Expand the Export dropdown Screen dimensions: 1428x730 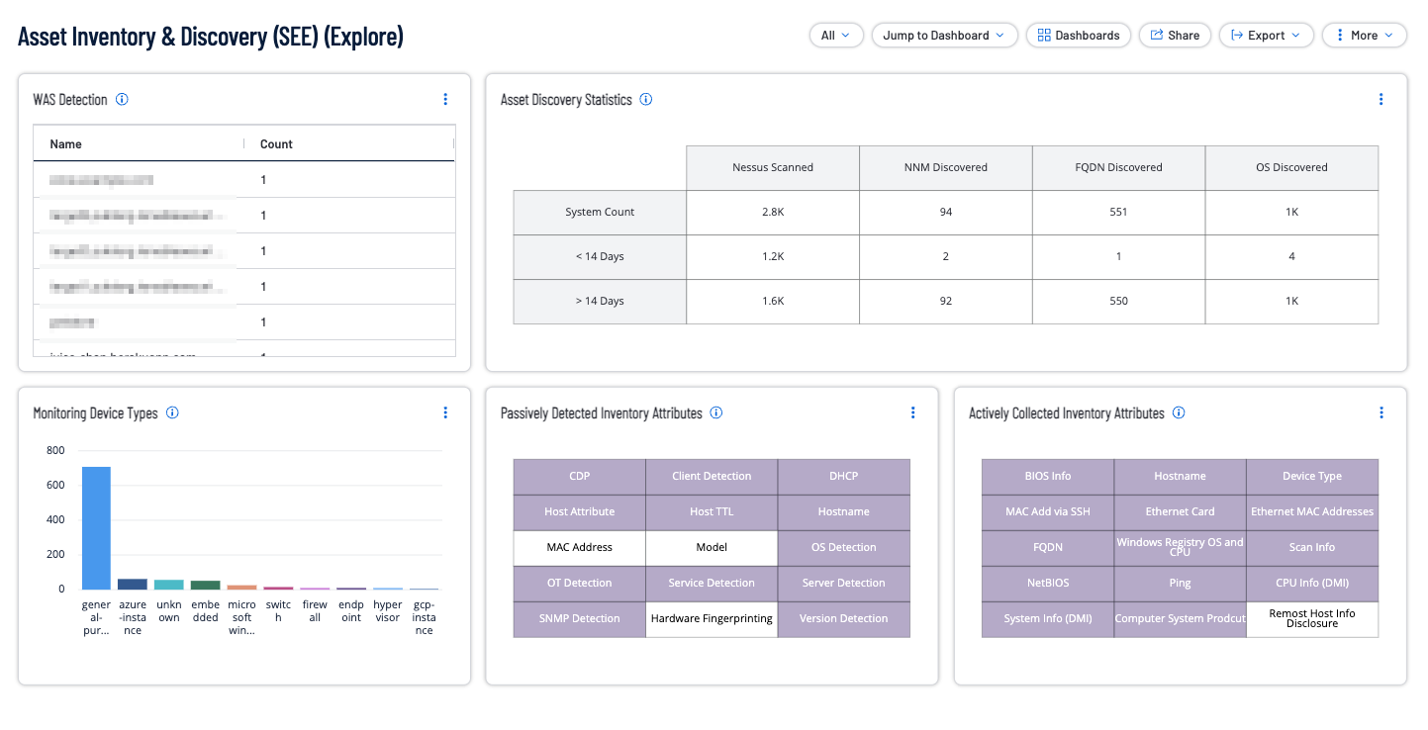pyautogui.click(x=1266, y=35)
